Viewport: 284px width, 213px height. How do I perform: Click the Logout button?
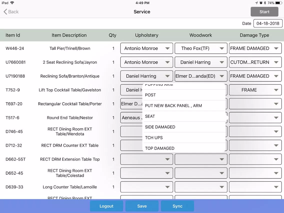tap(106, 206)
